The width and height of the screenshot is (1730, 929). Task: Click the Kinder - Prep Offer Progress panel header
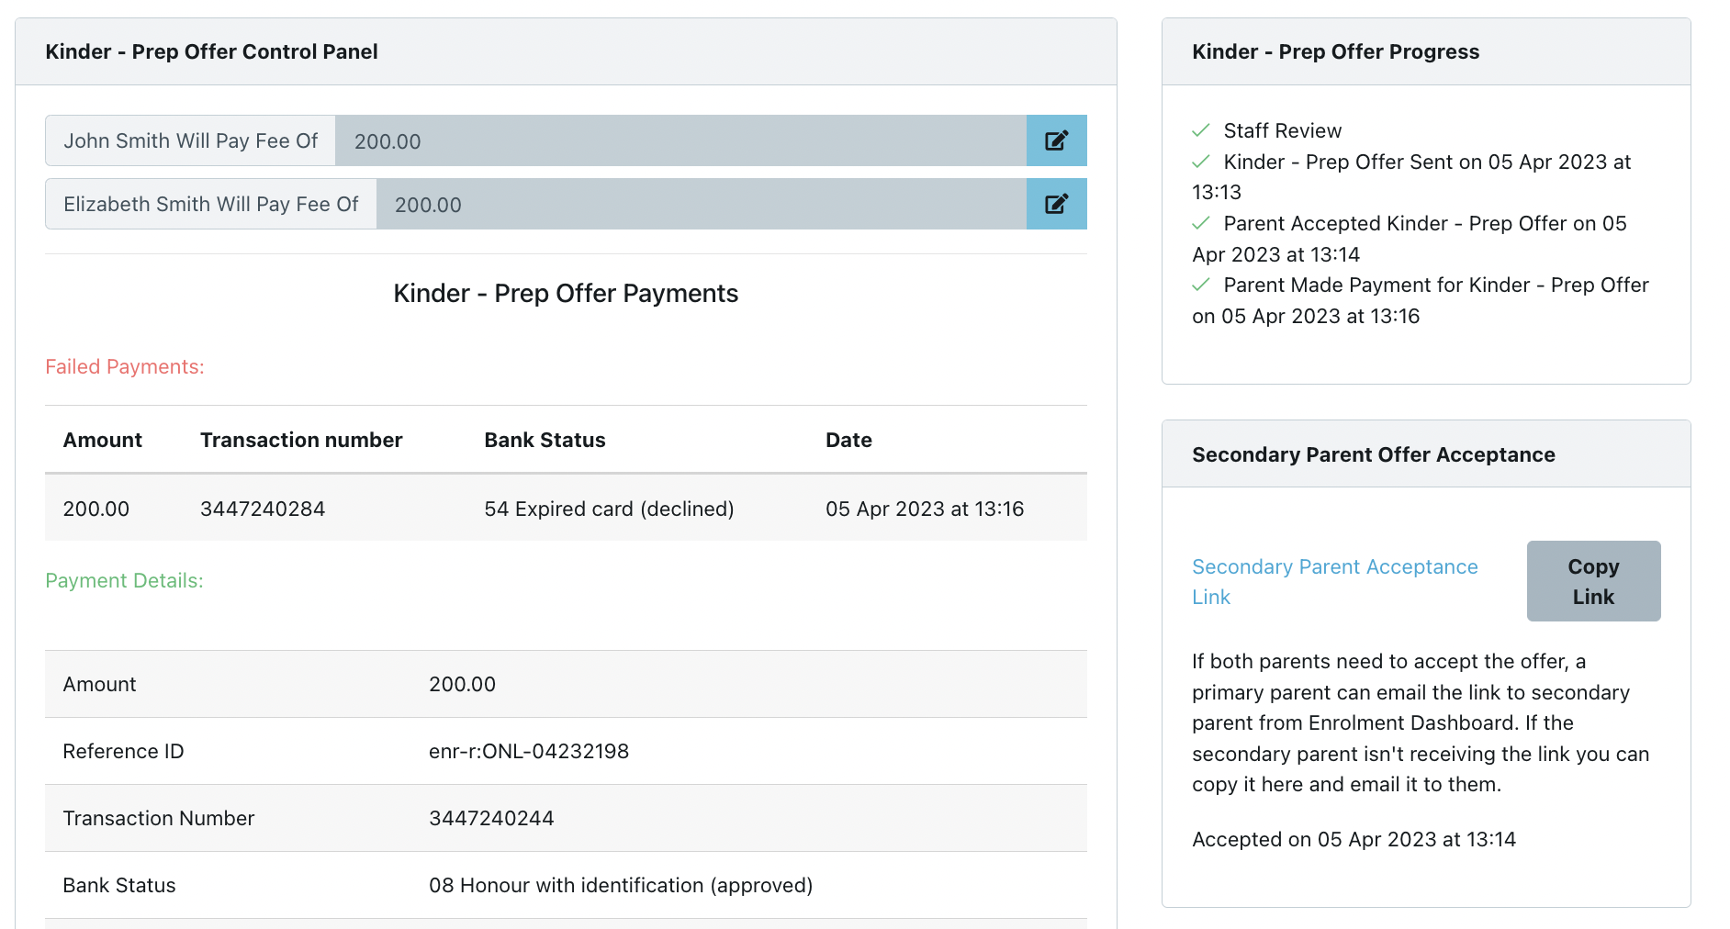[x=1335, y=51]
